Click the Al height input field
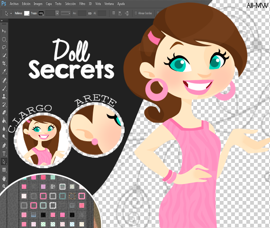This screenshot has width=270, height=228. [102, 13]
